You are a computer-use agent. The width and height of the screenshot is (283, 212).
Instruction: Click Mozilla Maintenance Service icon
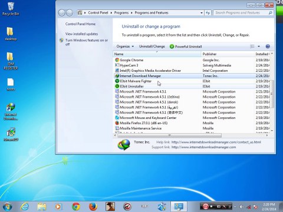pyautogui.click(x=117, y=128)
